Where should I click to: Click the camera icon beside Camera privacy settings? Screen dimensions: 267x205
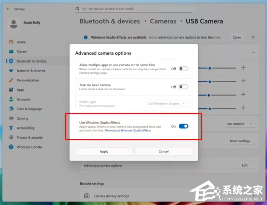[87, 196]
